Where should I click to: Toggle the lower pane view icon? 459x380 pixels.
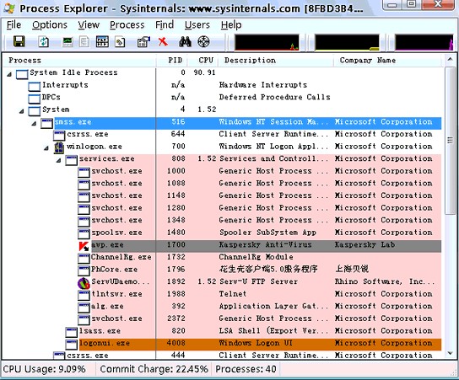pyautogui.click(x=102, y=41)
